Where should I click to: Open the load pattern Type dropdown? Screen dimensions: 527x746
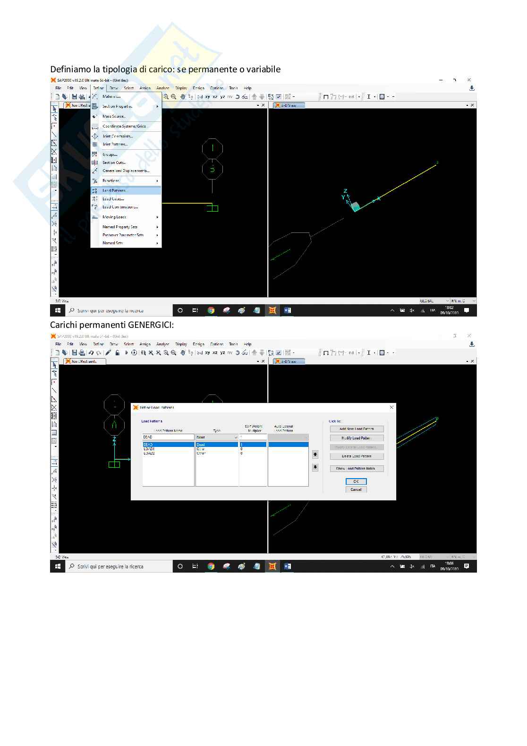[x=235, y=437]
